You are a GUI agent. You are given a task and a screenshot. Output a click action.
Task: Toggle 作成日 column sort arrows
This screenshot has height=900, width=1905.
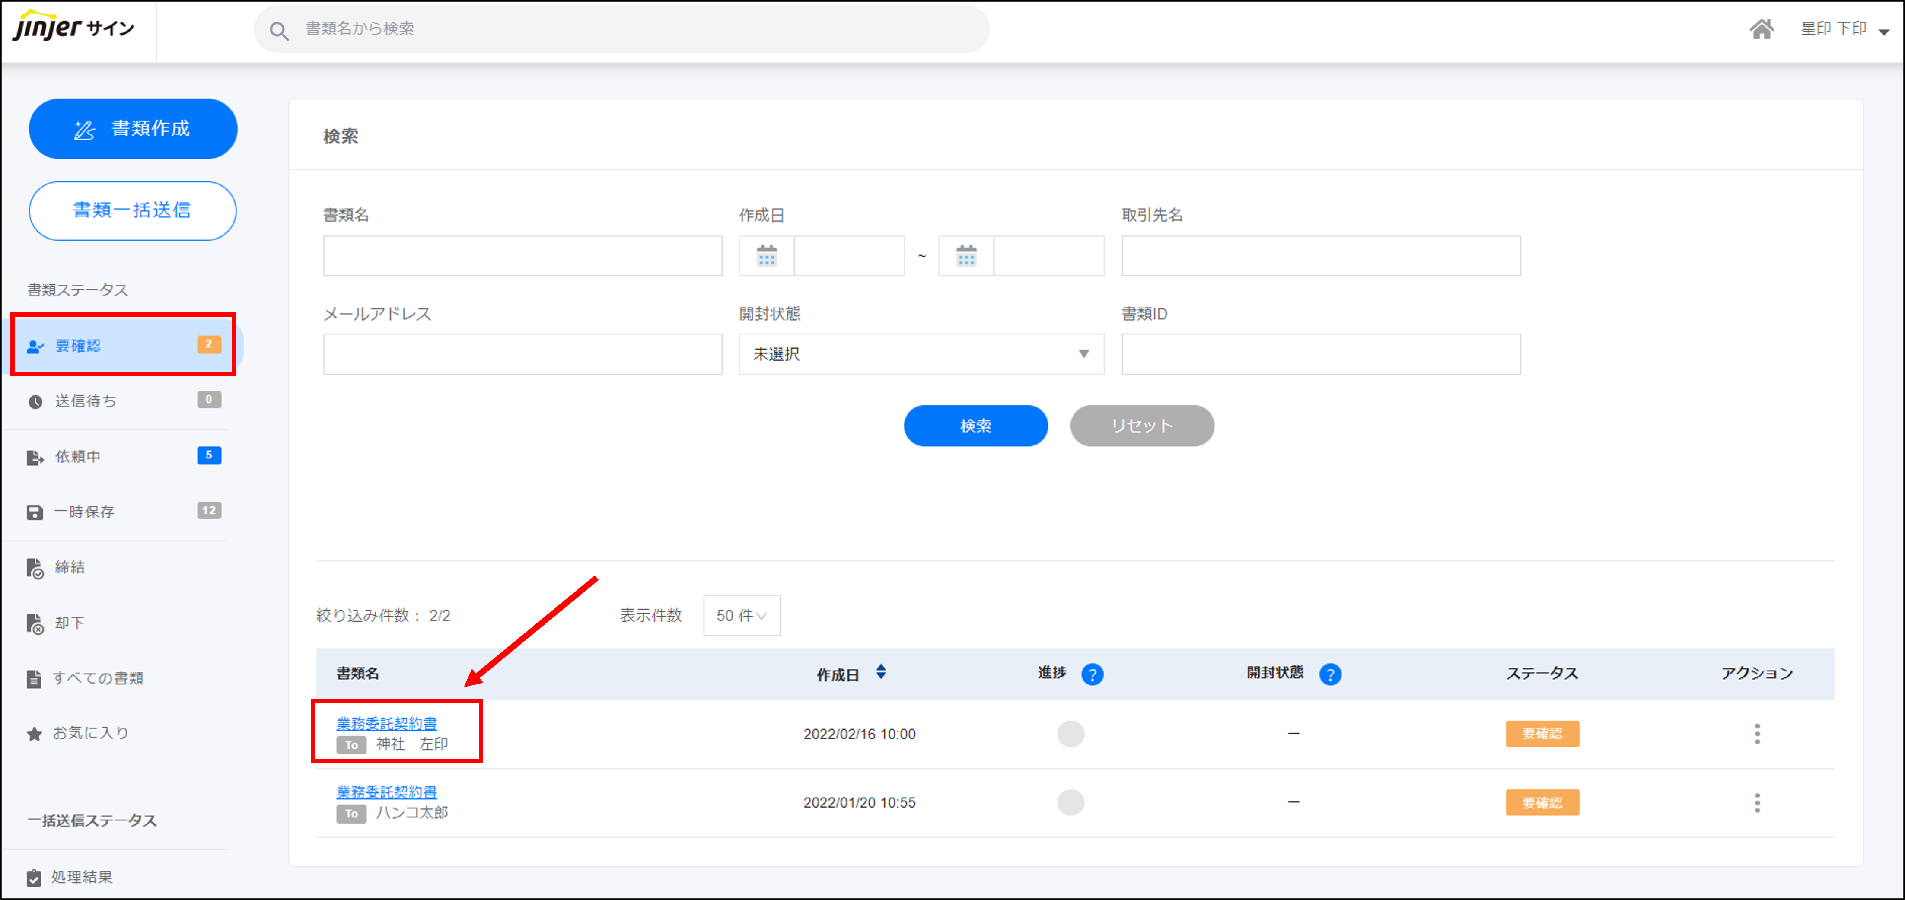[880, 671]
